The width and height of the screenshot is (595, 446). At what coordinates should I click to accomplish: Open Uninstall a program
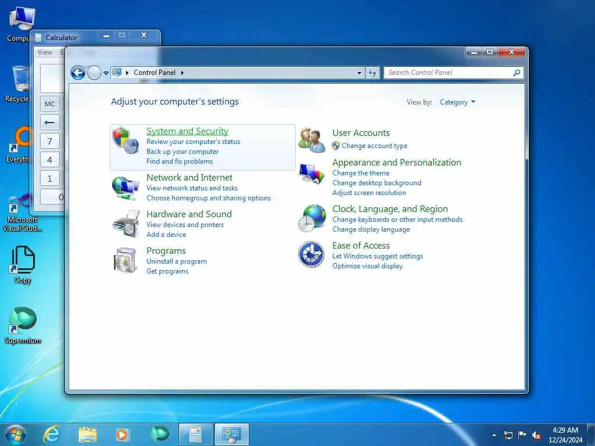pyautogui.click(x=177, y=261)
